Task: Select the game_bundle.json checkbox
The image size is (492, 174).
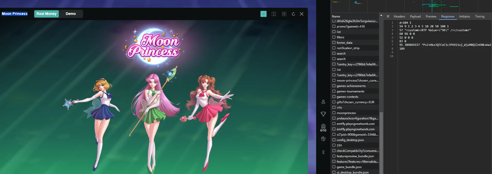Action: [334, 167]
